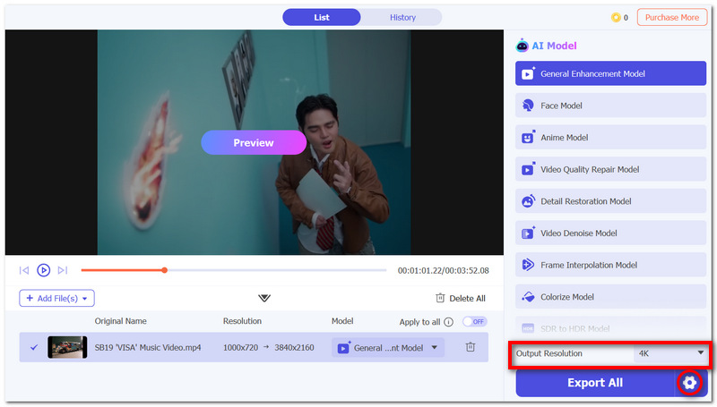Click the playback progress slider handle
717x407 pixels.
(x=165, y=270)
